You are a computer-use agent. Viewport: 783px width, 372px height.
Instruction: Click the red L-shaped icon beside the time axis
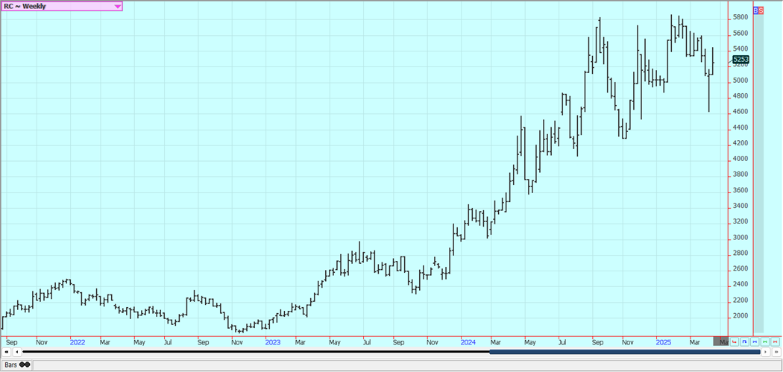click(x=735, y=341)
